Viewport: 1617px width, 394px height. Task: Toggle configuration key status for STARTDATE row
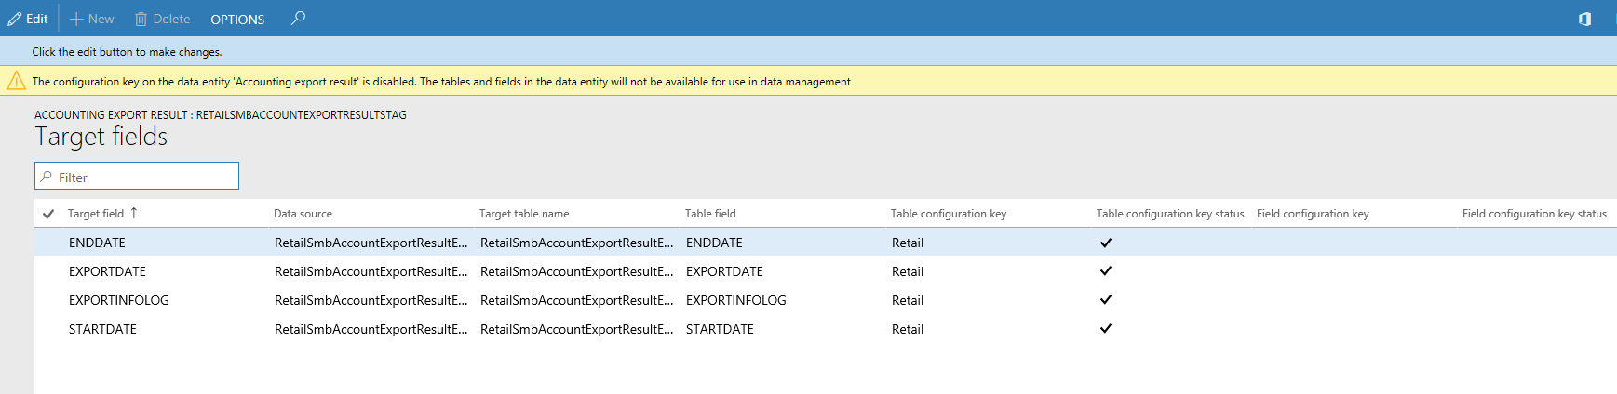pyautogui.click(x=1106, y=329)
